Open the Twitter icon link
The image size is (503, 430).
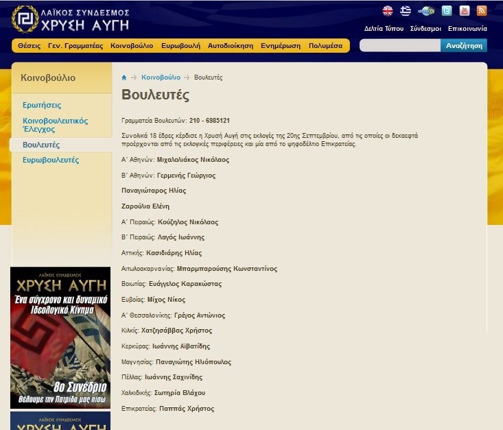447,11
